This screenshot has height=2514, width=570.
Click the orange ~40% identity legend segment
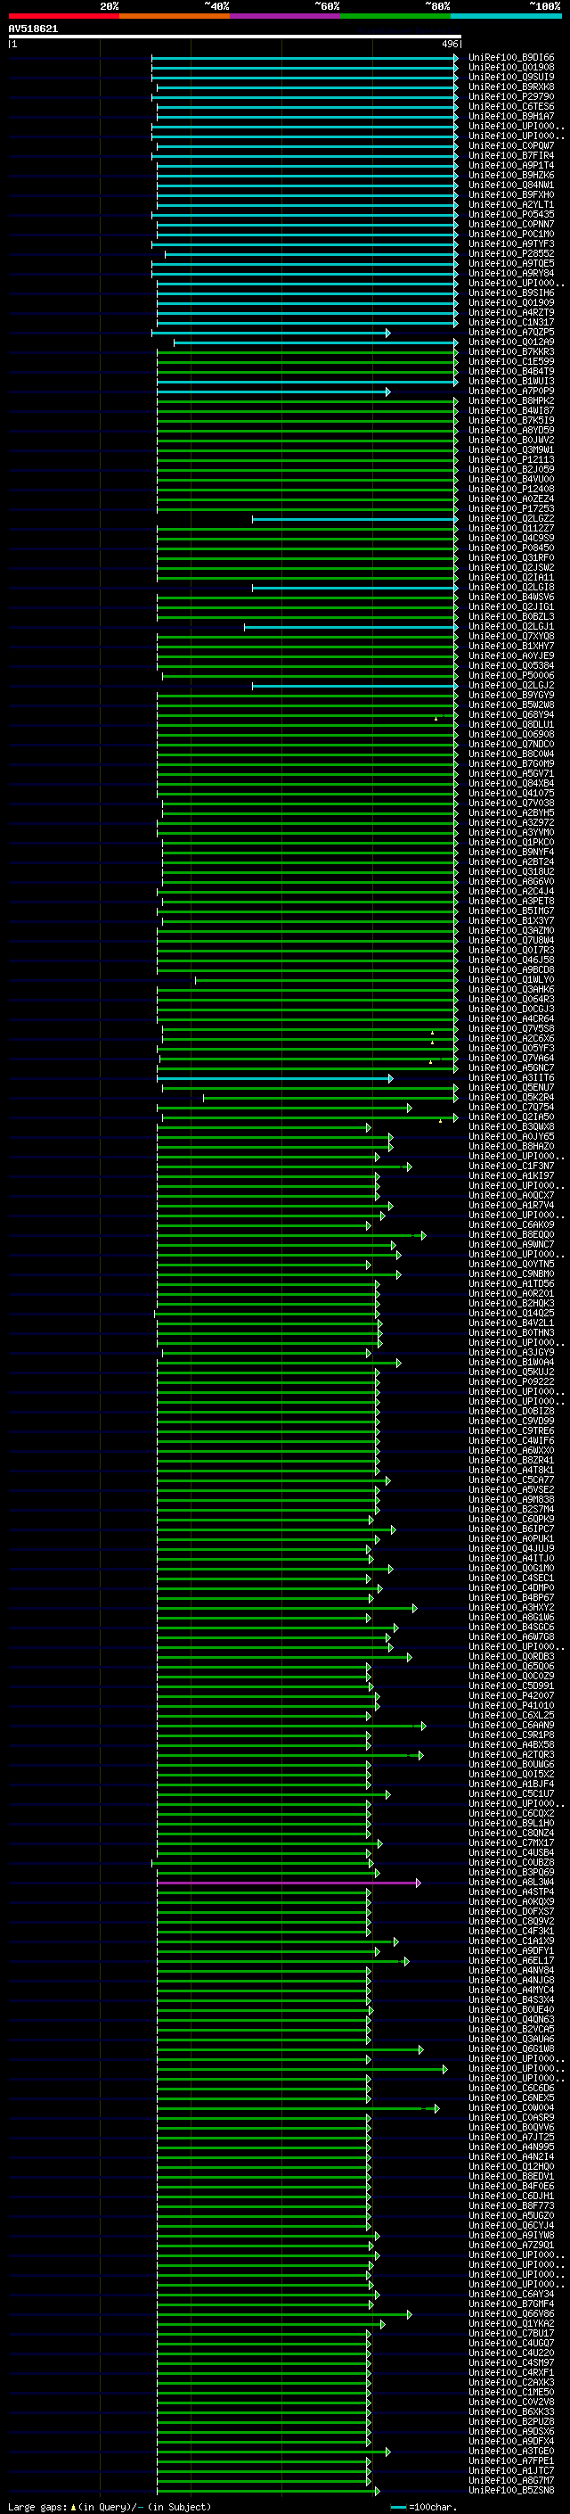click(175, 16)
